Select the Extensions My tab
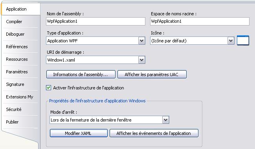This screenshot has height=149, width=255. 20,97
